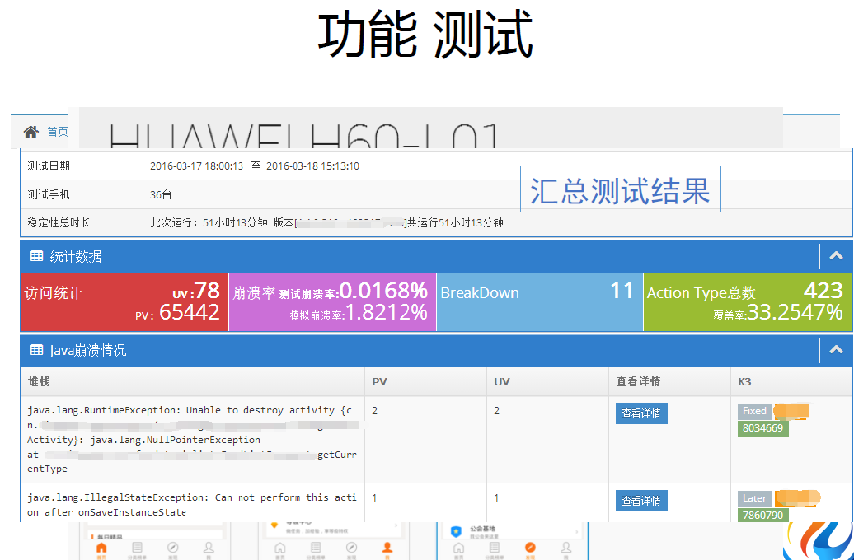Click the 稳定性总时长 row label
The height and width of the screenshot is (560, 854).
click(59, 222)
